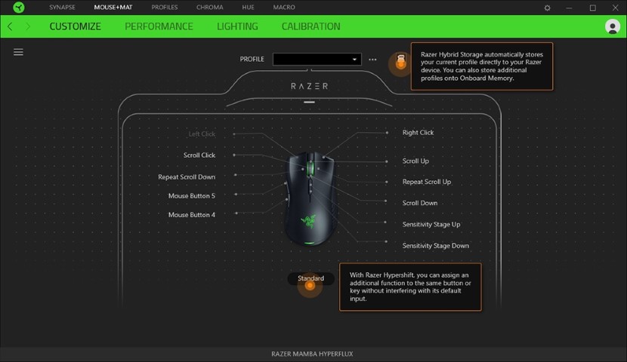The image size is (627, 362).
Task: Switch to the CALIBRATION subtab
Action: pos(310,26)
